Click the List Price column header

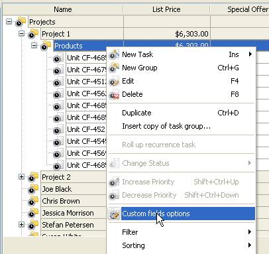(166, 9)
